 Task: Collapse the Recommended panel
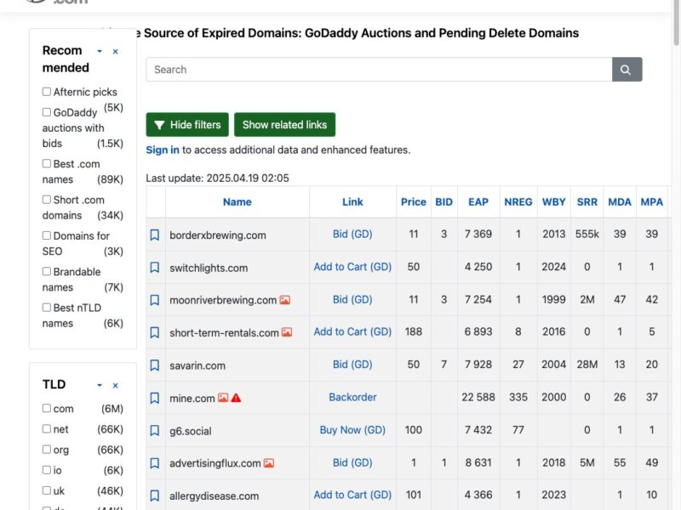(x=101, y=51)
